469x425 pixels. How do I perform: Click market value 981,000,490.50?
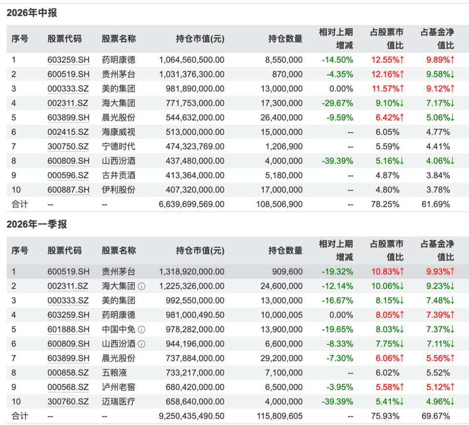(x=195, y=315)
